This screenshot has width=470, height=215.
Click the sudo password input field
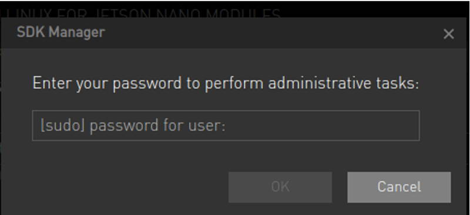coord(226,125)
